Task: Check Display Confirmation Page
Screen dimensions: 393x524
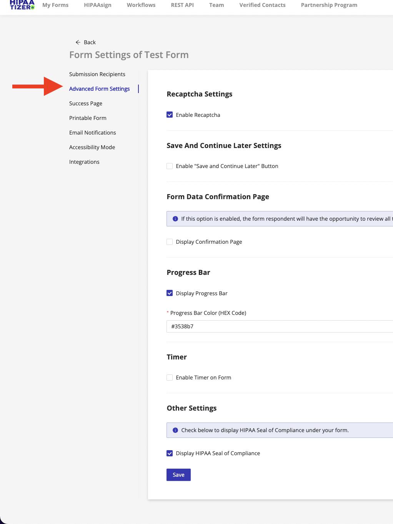Action: pyautogui.click(x=170, y=241)
